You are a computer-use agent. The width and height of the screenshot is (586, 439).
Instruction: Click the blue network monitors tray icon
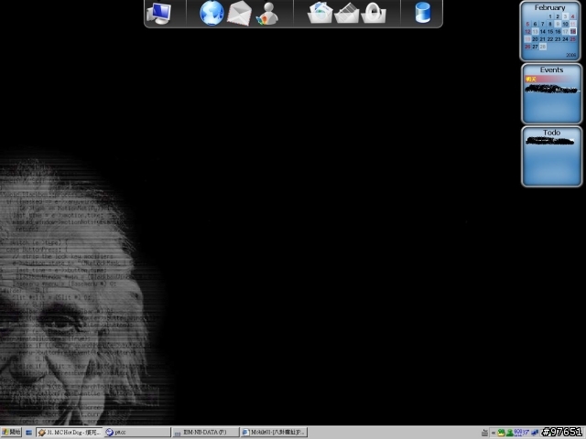coord(535,433)
